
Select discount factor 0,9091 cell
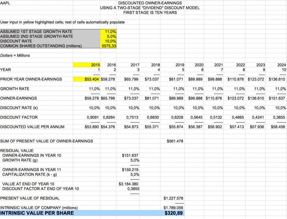(x=92, y=117)
